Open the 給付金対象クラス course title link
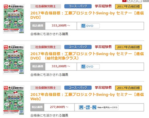Screen dimensions: 149x118 click(87, 56)
